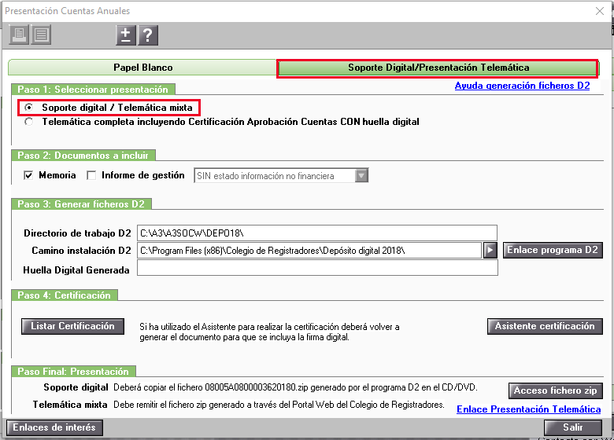Open Enlaces de interés

pyautogui.click(x=54, y=427)
